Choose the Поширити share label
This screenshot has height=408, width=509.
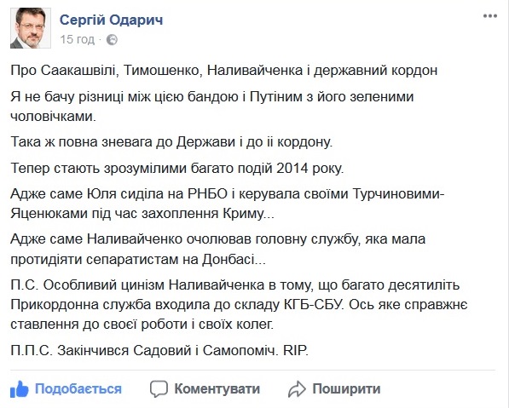tap(346, 388)
